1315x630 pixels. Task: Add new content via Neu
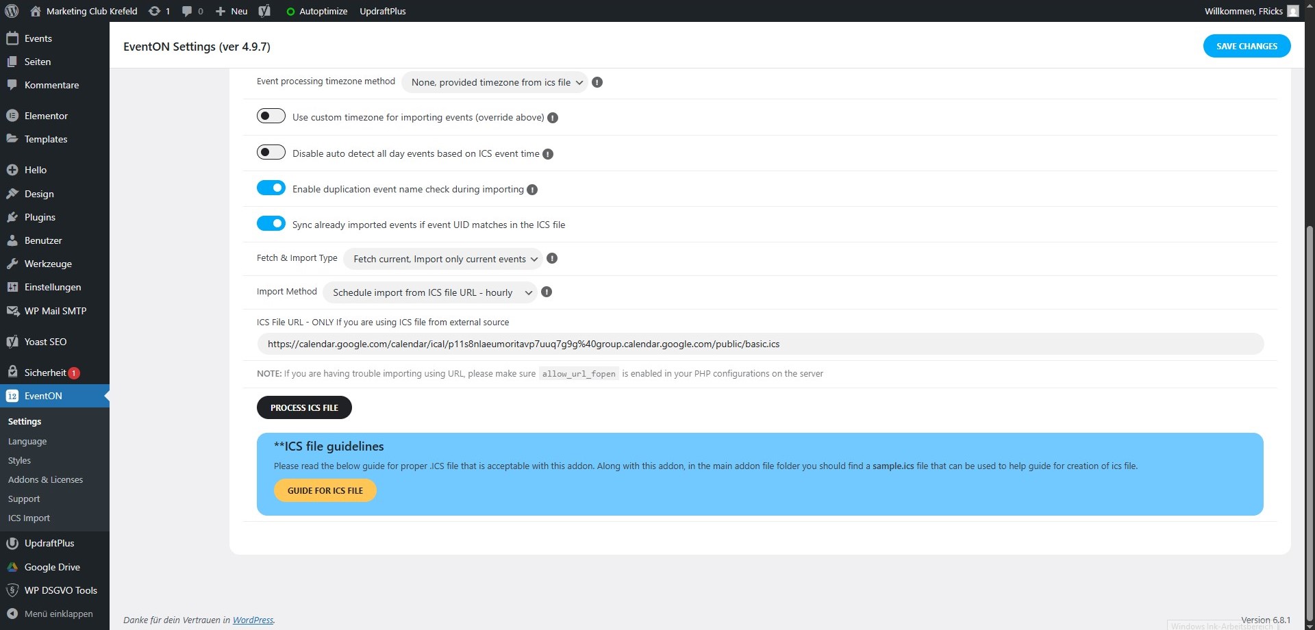[231, 11]
